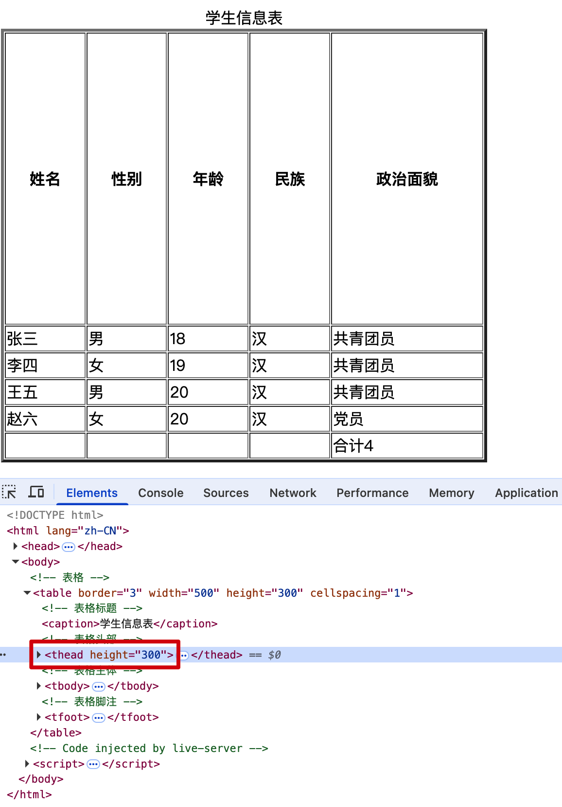Click the 党员 cell in 赵六's row
The height and width of the screenshot is (807, 562).
click(x=407, y=419)
